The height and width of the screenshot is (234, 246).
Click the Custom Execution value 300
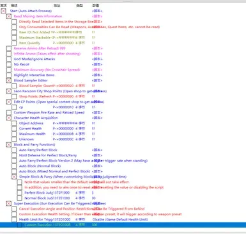pyautogui.click(x=95, y=225)
